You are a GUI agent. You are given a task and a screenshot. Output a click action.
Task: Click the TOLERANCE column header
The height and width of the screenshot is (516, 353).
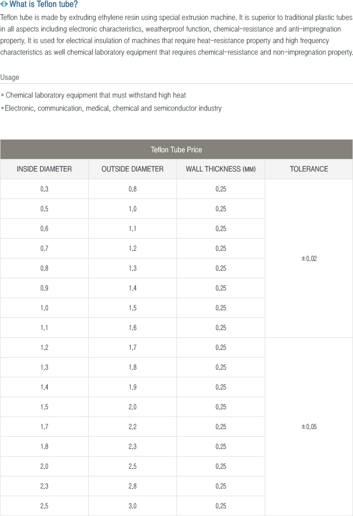(309, 169)
